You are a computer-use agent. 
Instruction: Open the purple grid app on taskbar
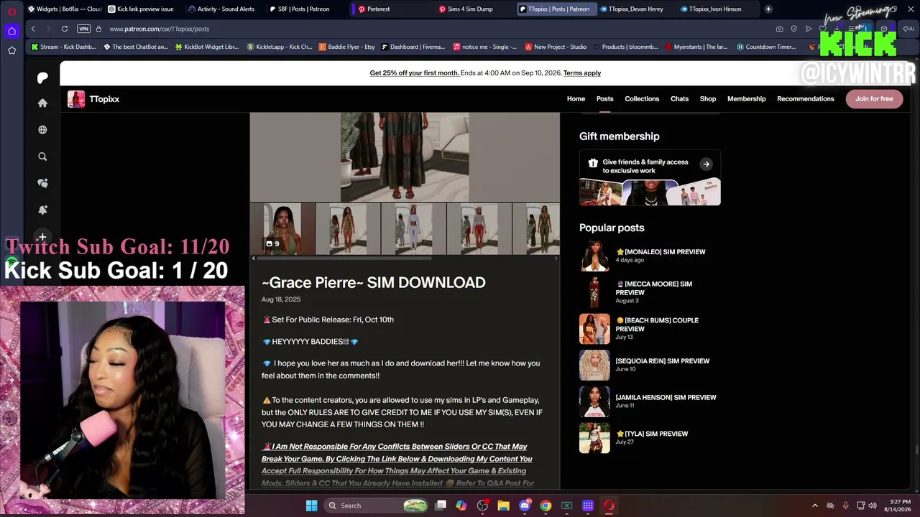(x=588, y=506)
